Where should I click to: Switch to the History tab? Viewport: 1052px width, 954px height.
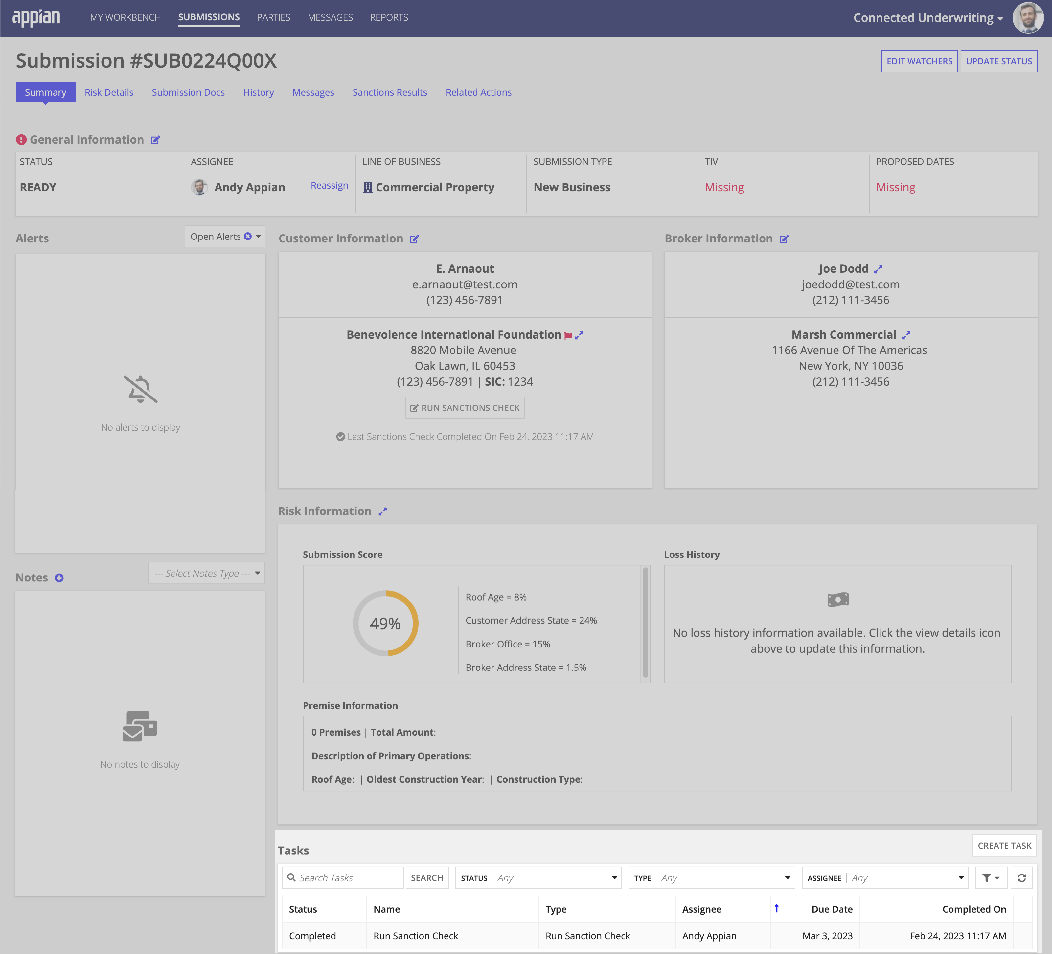pyautogui.click(x=258, y=92)
